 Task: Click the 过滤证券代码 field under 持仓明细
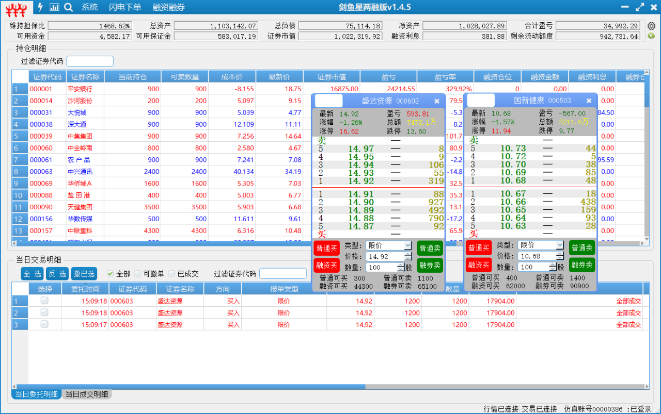point(90,61)
